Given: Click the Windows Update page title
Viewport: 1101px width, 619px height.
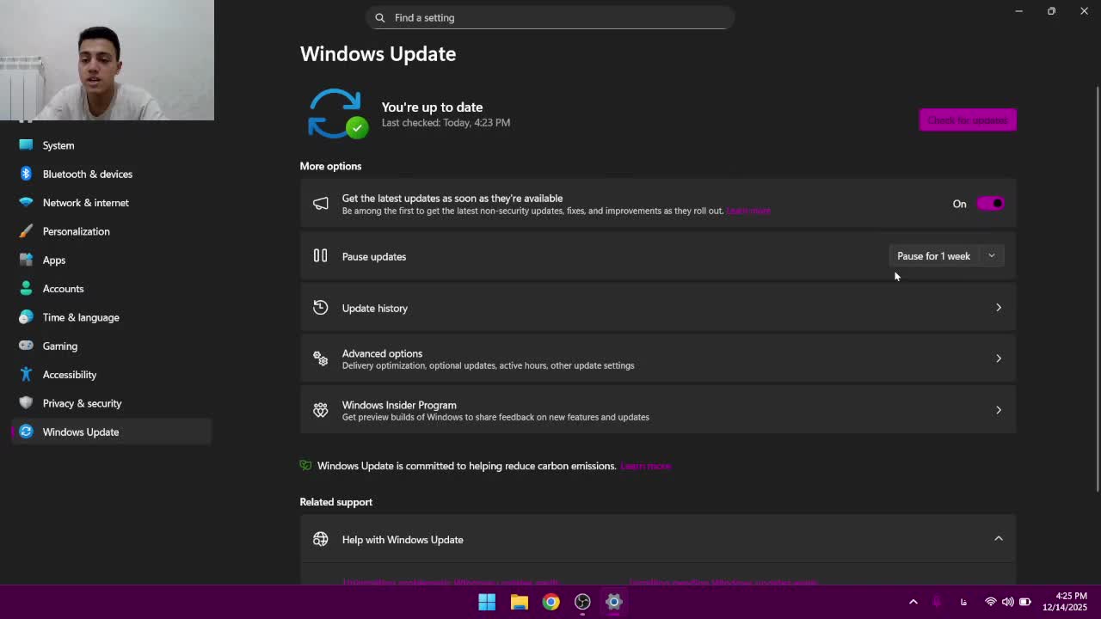Looking at the screenshot, I should click(378, 53).
